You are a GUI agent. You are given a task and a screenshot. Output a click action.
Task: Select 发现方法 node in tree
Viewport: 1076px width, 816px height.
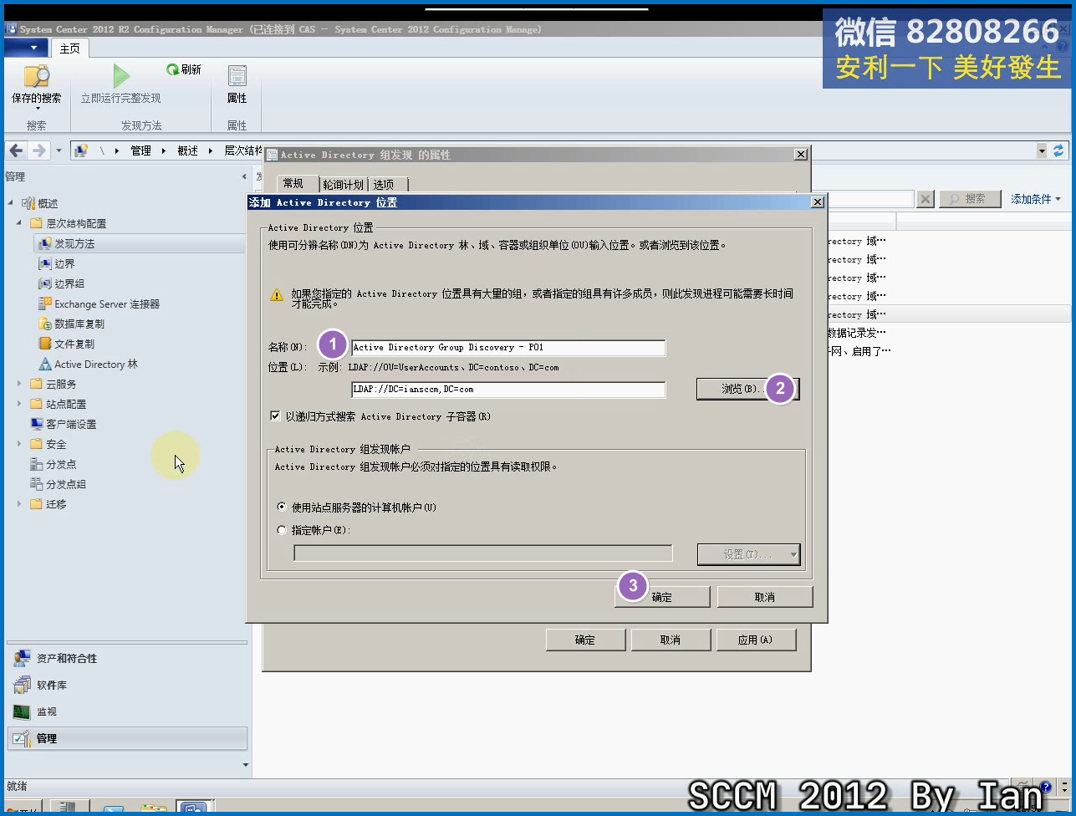[x=74, y=243]
